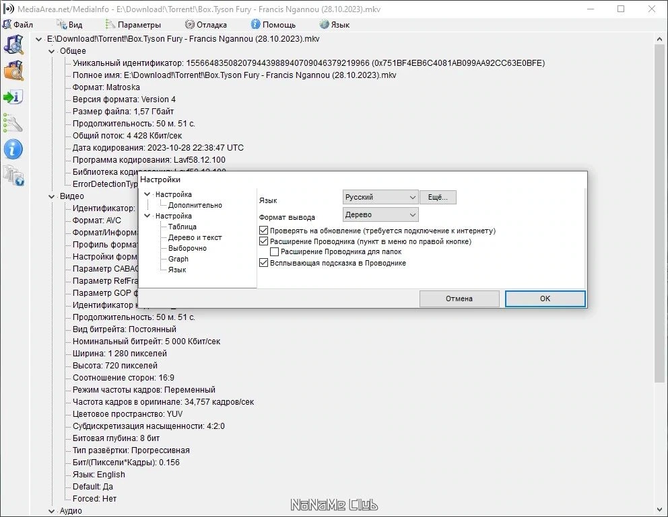The width and height of the screenshot is (668, 517).
Task: Select row Битовая глубина: 8 бит
Action: [116, 438]
